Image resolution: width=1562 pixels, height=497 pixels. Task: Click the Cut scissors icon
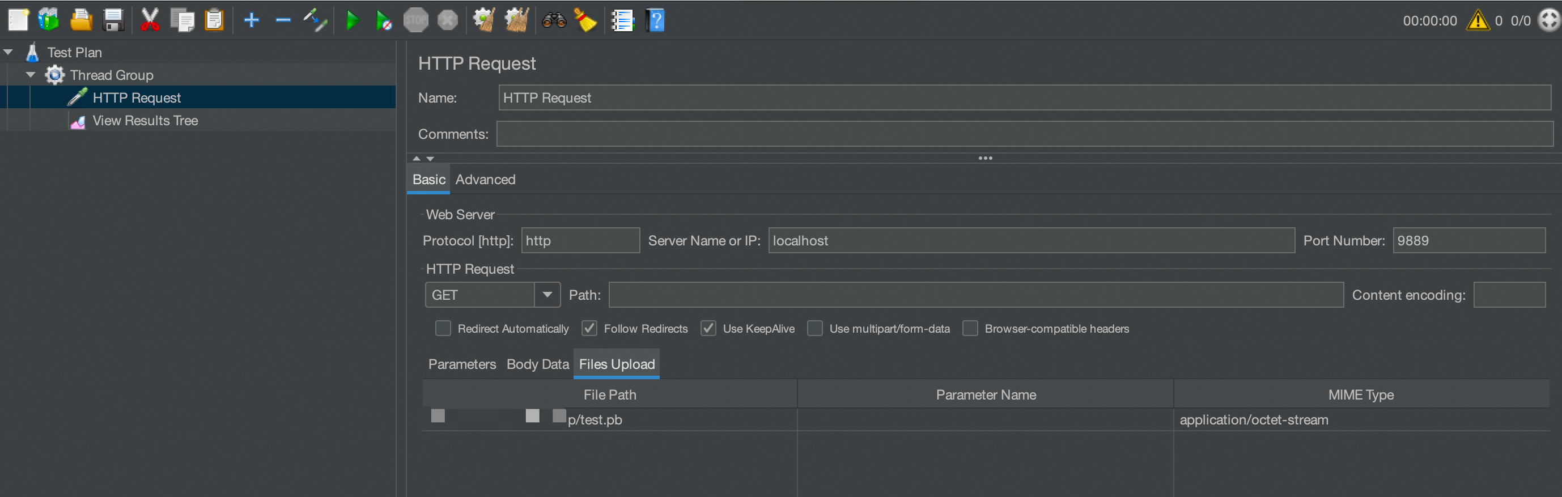(150, 20)
